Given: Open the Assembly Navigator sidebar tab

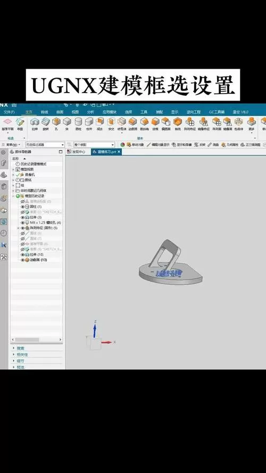Looking at the screenshot, I should (4, 163).
